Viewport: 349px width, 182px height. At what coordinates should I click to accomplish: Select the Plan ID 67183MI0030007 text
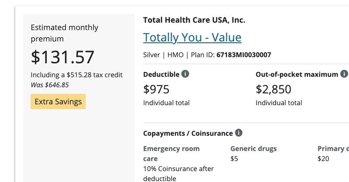[x=244, y=55]
